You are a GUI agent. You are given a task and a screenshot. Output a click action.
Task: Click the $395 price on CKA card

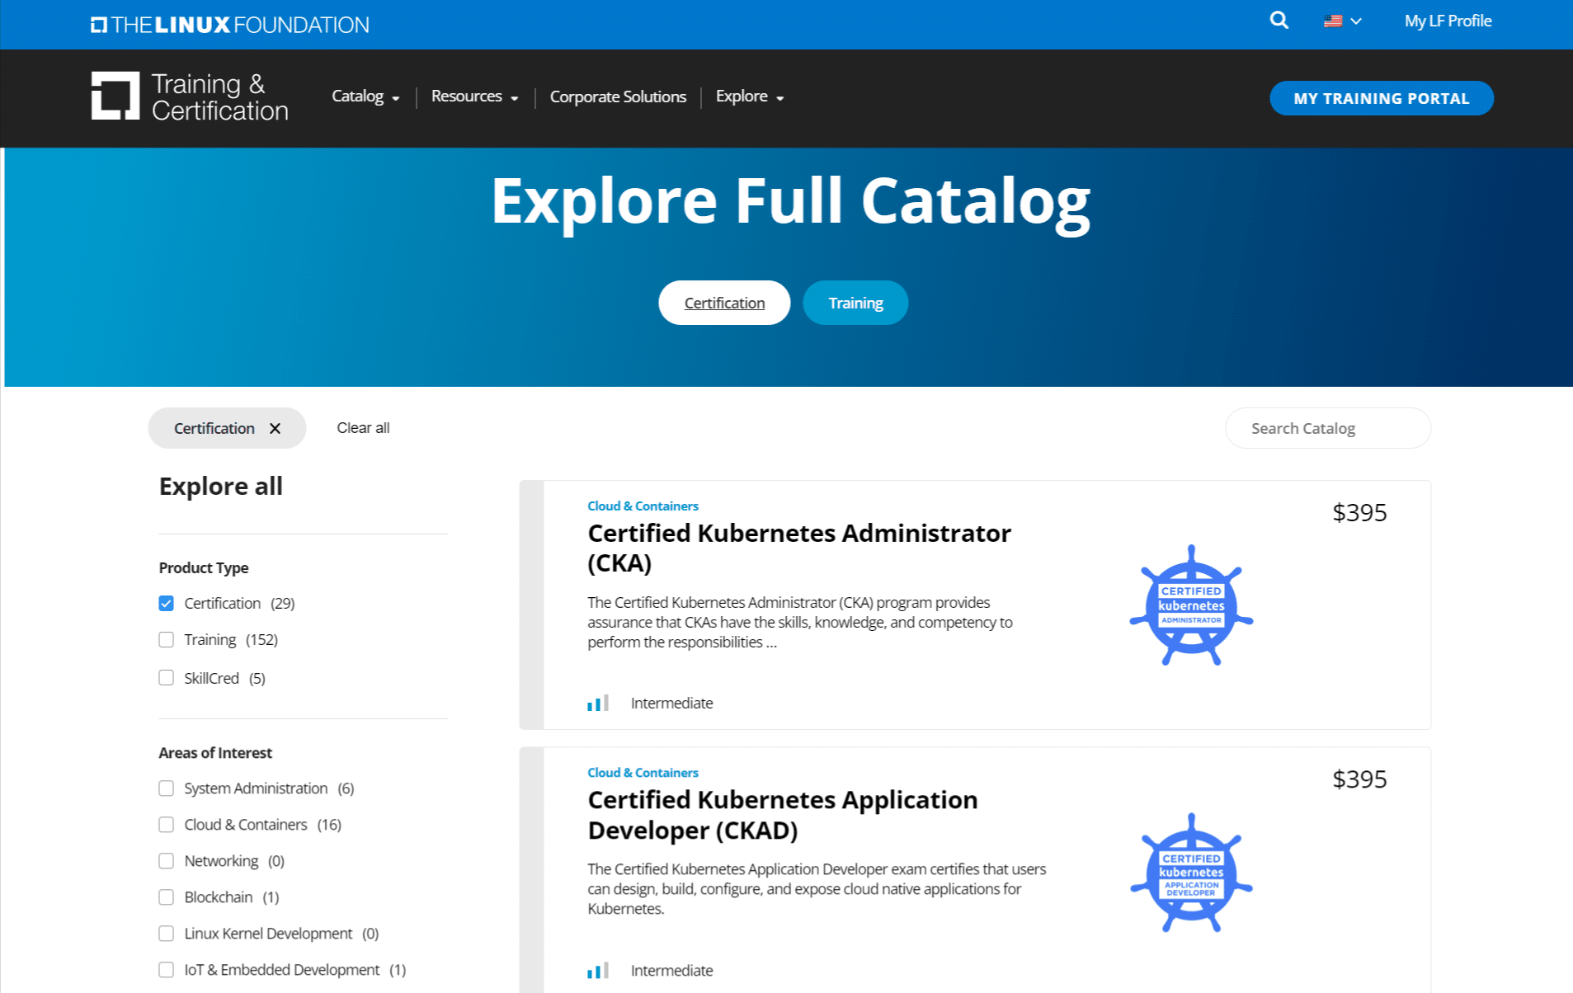click(1359, 512)
